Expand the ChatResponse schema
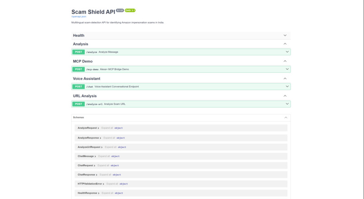The image size is (364, 199). (x=88, y=175)
